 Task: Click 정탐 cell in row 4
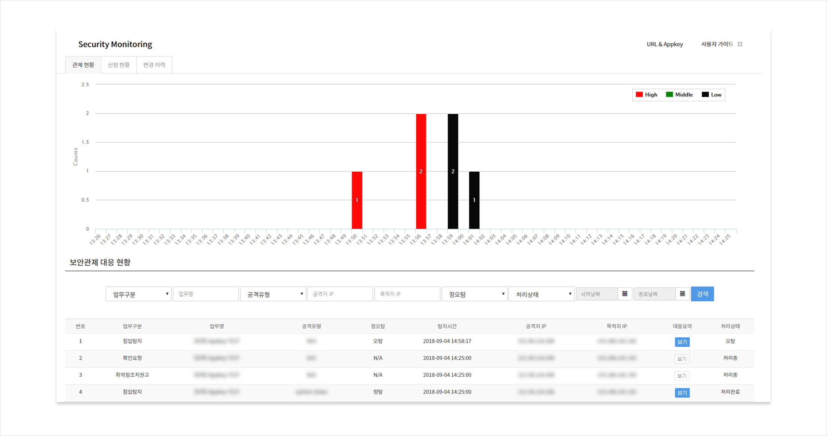point(378,392)
